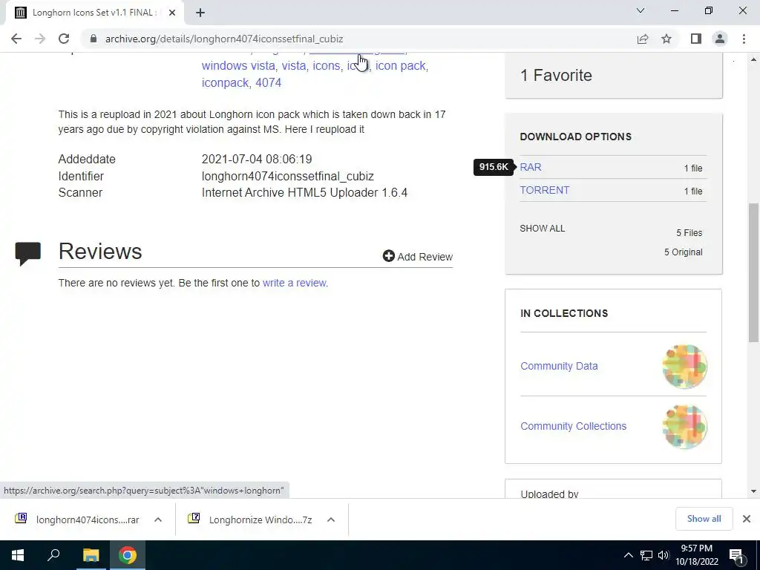The width and height of the screenshot is (760, 570).
Task: Click the 'write a review' link
Action: click(294, 283)
